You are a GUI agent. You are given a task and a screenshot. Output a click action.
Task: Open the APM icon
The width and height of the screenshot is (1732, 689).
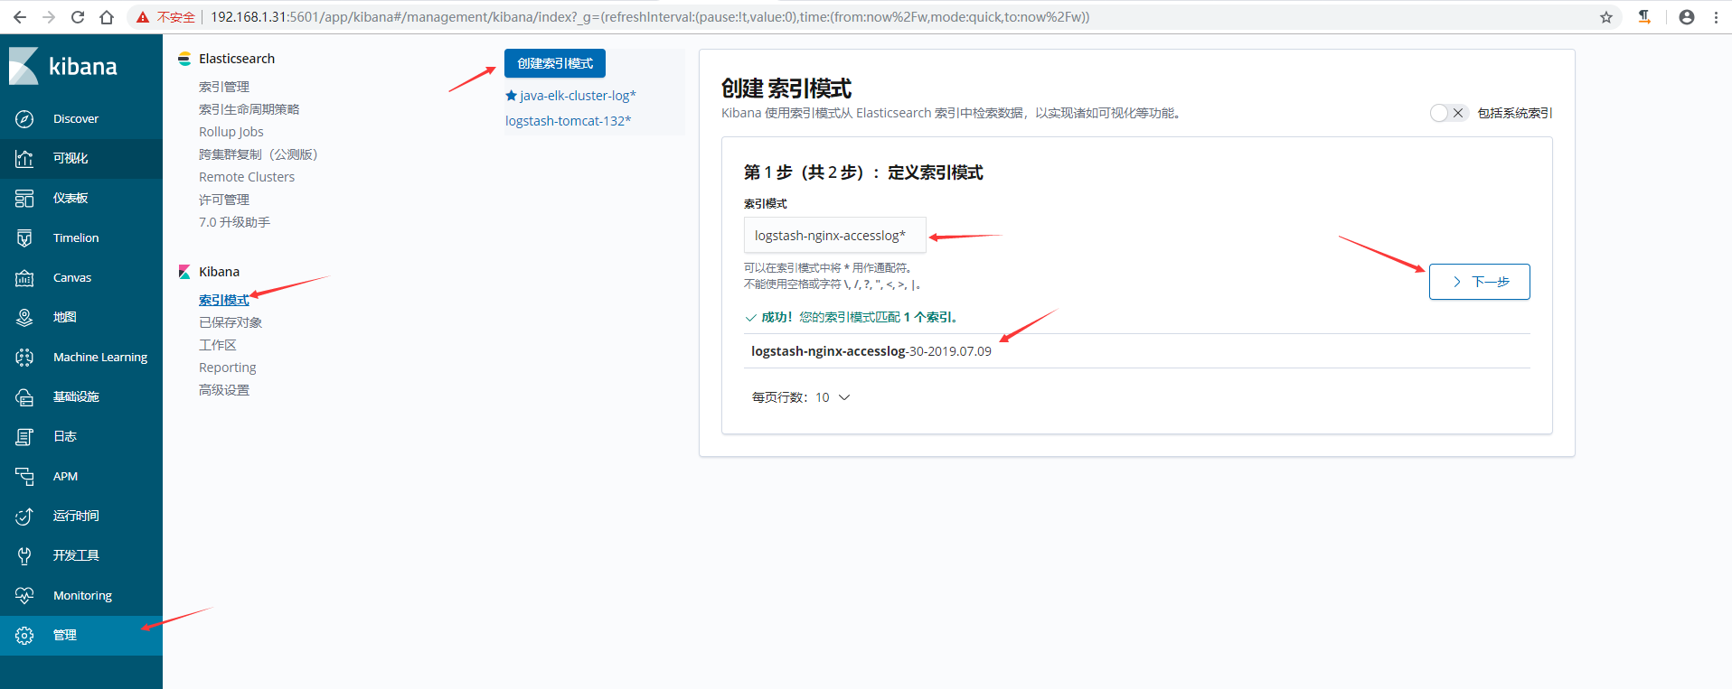tap(24, 477)
